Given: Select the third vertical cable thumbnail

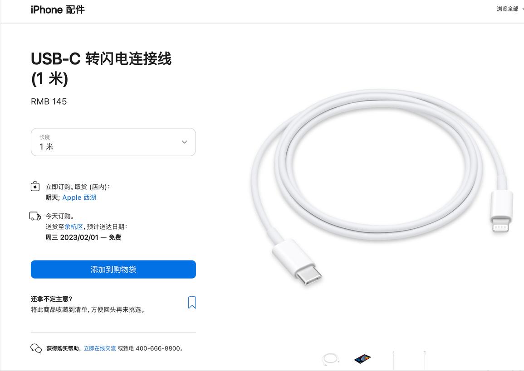Looking at the screenshot, I should point(394,360).
